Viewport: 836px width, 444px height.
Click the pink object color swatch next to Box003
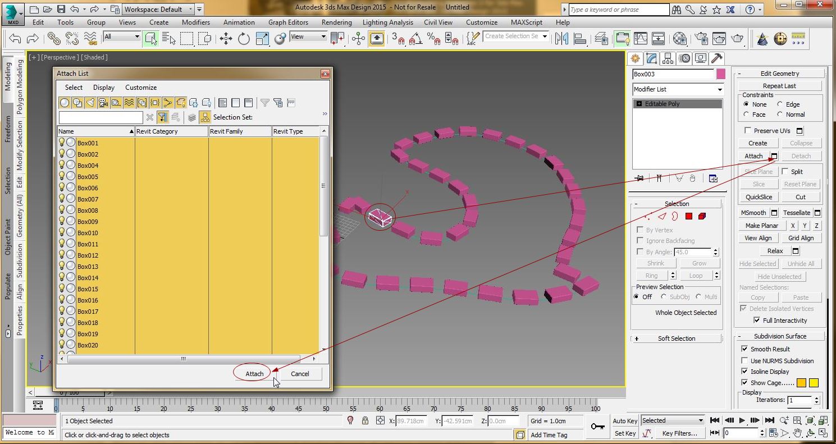[x=720, y=74]
